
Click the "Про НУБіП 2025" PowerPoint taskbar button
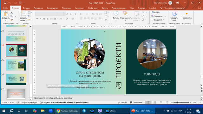click(x=142, y=111)
